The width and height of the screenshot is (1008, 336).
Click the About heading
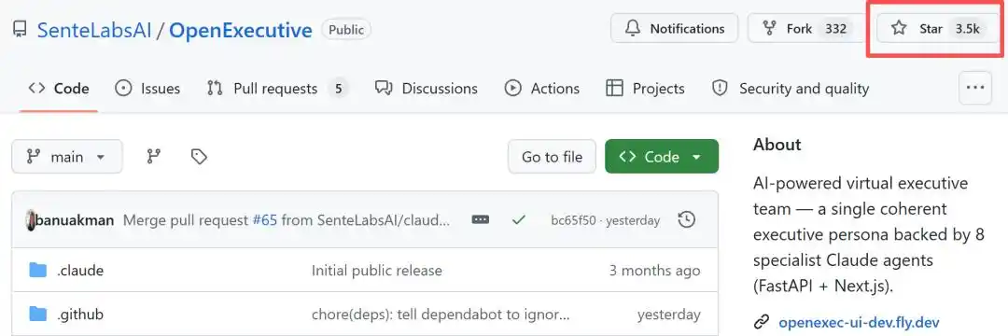[x=777, y=145]
